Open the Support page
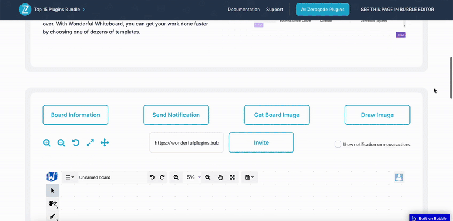The image size is (453, 221). click(x=275, y=10)
